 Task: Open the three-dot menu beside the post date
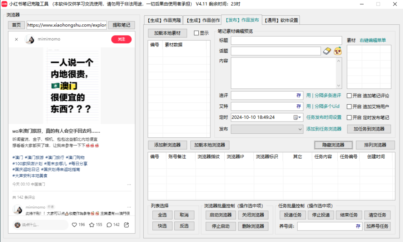tap(129, 184)
